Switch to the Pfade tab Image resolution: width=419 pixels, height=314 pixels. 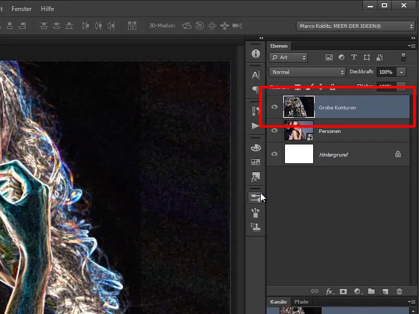(x=301, y=302)
